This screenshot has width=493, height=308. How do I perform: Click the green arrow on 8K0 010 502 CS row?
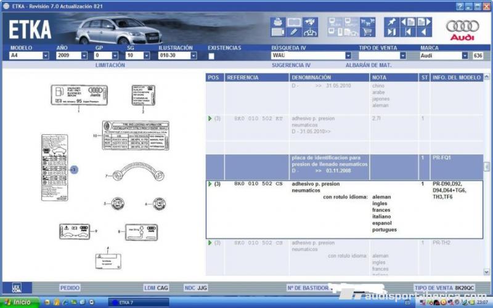tap(210, 184)
